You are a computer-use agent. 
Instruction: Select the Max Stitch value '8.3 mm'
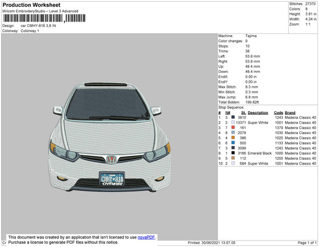click(251, 87)
